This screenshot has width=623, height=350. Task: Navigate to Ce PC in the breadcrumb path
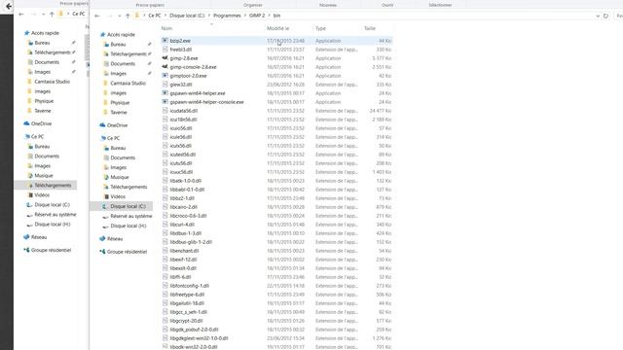tap(155, 16)
